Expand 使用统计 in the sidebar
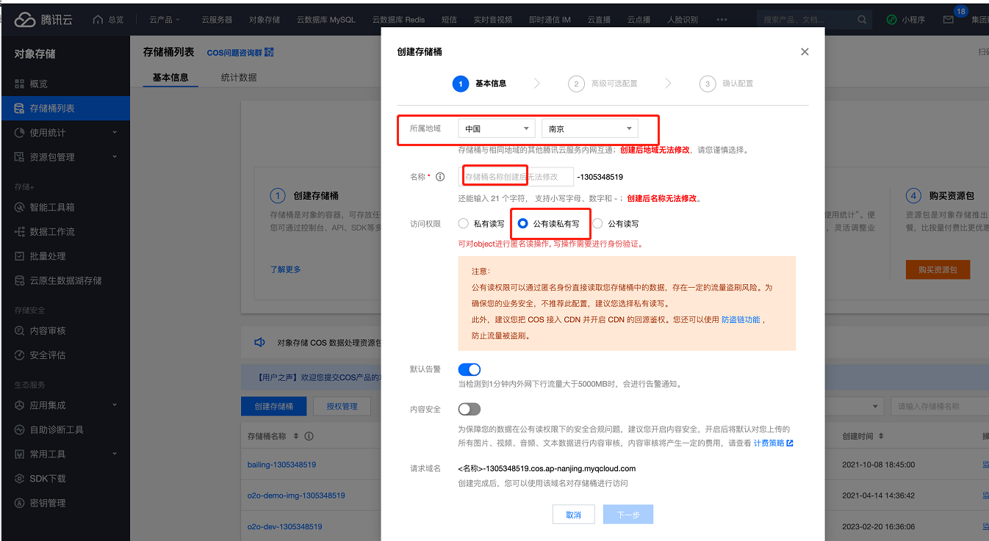This screenshot has width=989, height=541. pyautogui.click(x=115, y=133)
